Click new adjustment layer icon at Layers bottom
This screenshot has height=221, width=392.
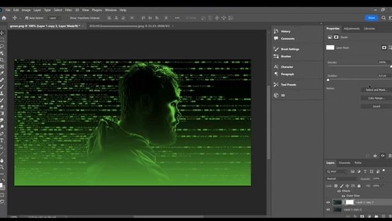pos(369,216)
